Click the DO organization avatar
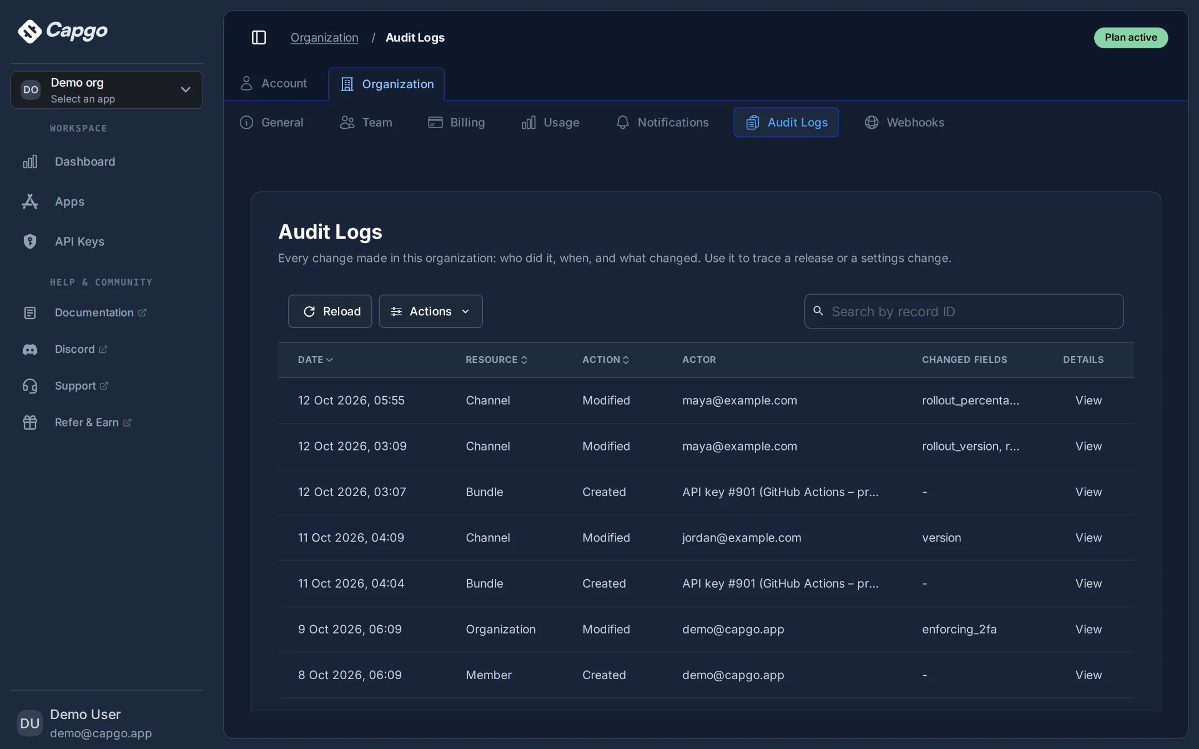The width and height of the screenshot is (1199, 749). point(31,90)
